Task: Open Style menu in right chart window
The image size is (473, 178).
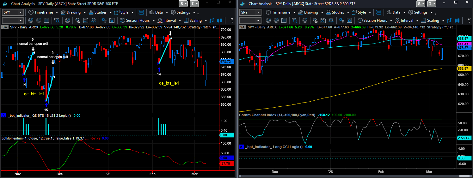Action: coord(361,12)
